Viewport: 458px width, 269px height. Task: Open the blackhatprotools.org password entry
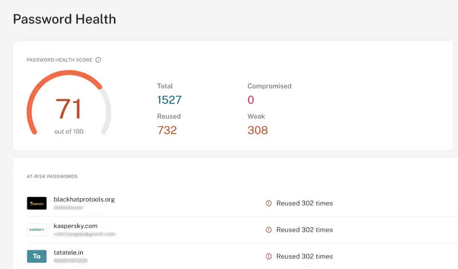coord(84,199)
